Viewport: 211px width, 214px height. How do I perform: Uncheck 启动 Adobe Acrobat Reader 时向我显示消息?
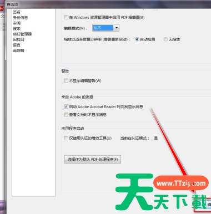pyautogui.click(x=66, y=106)
